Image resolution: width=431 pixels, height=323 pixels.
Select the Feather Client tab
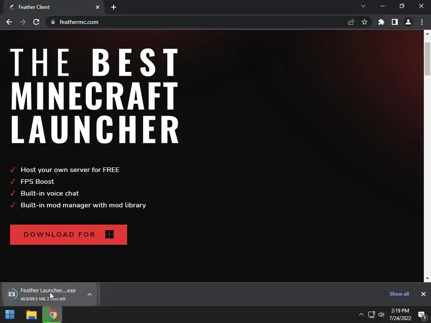pos(54,7)
